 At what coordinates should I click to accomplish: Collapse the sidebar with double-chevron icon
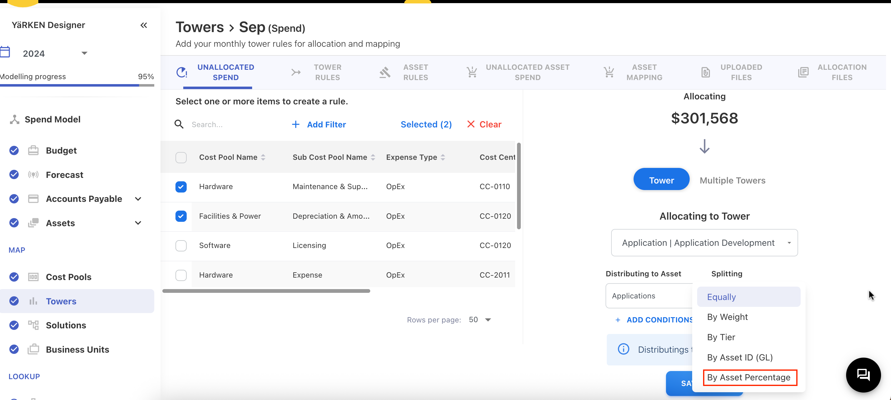click(144, 25)
